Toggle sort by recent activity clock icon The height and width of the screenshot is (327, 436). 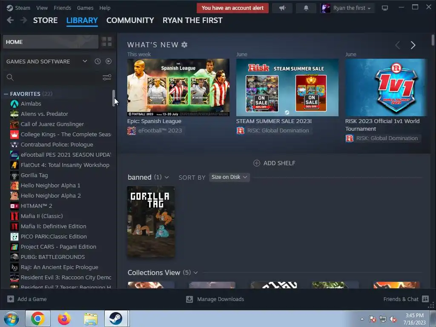point(98,61)
